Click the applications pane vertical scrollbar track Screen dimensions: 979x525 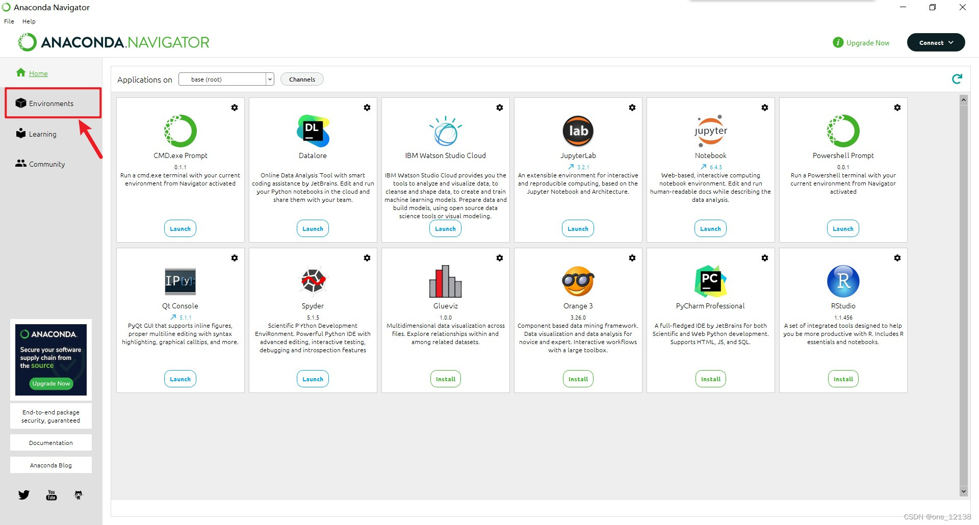point(963,296)
